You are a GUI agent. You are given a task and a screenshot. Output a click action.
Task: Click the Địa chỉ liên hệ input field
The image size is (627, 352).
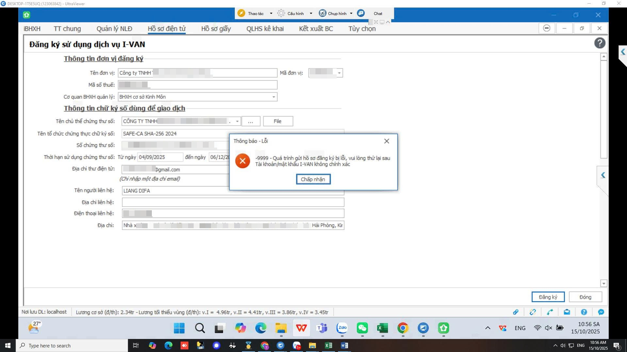tap(233, 202)
